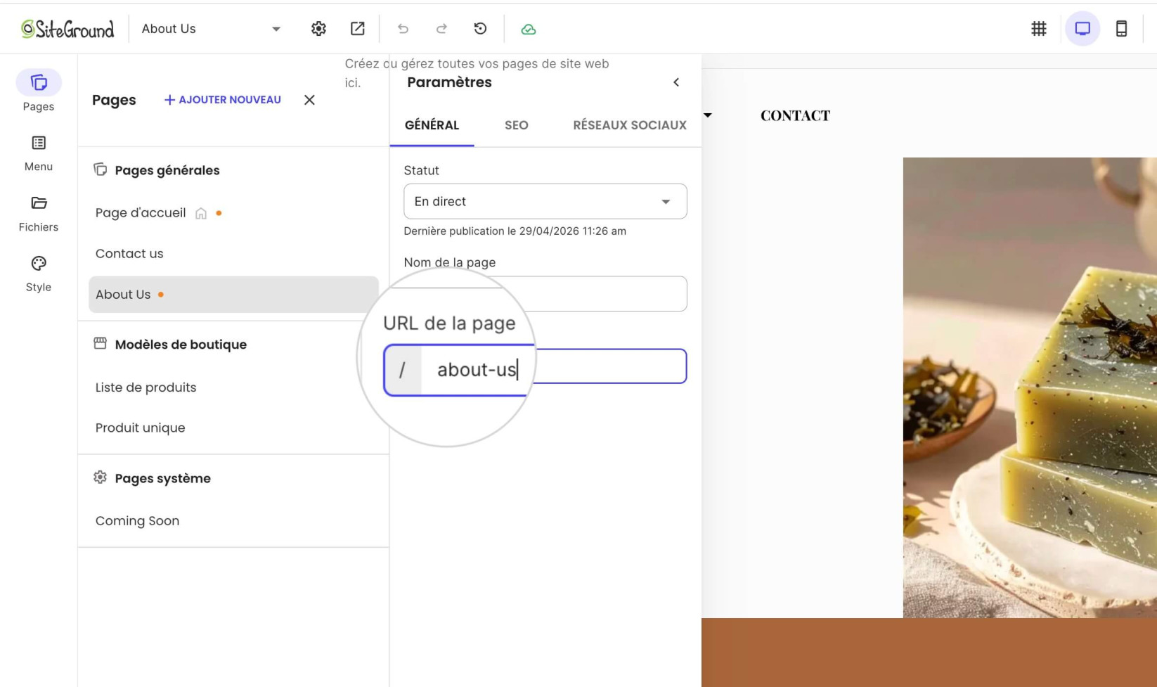
Task: Click the redo arrow
Action: tap(441, 29)
